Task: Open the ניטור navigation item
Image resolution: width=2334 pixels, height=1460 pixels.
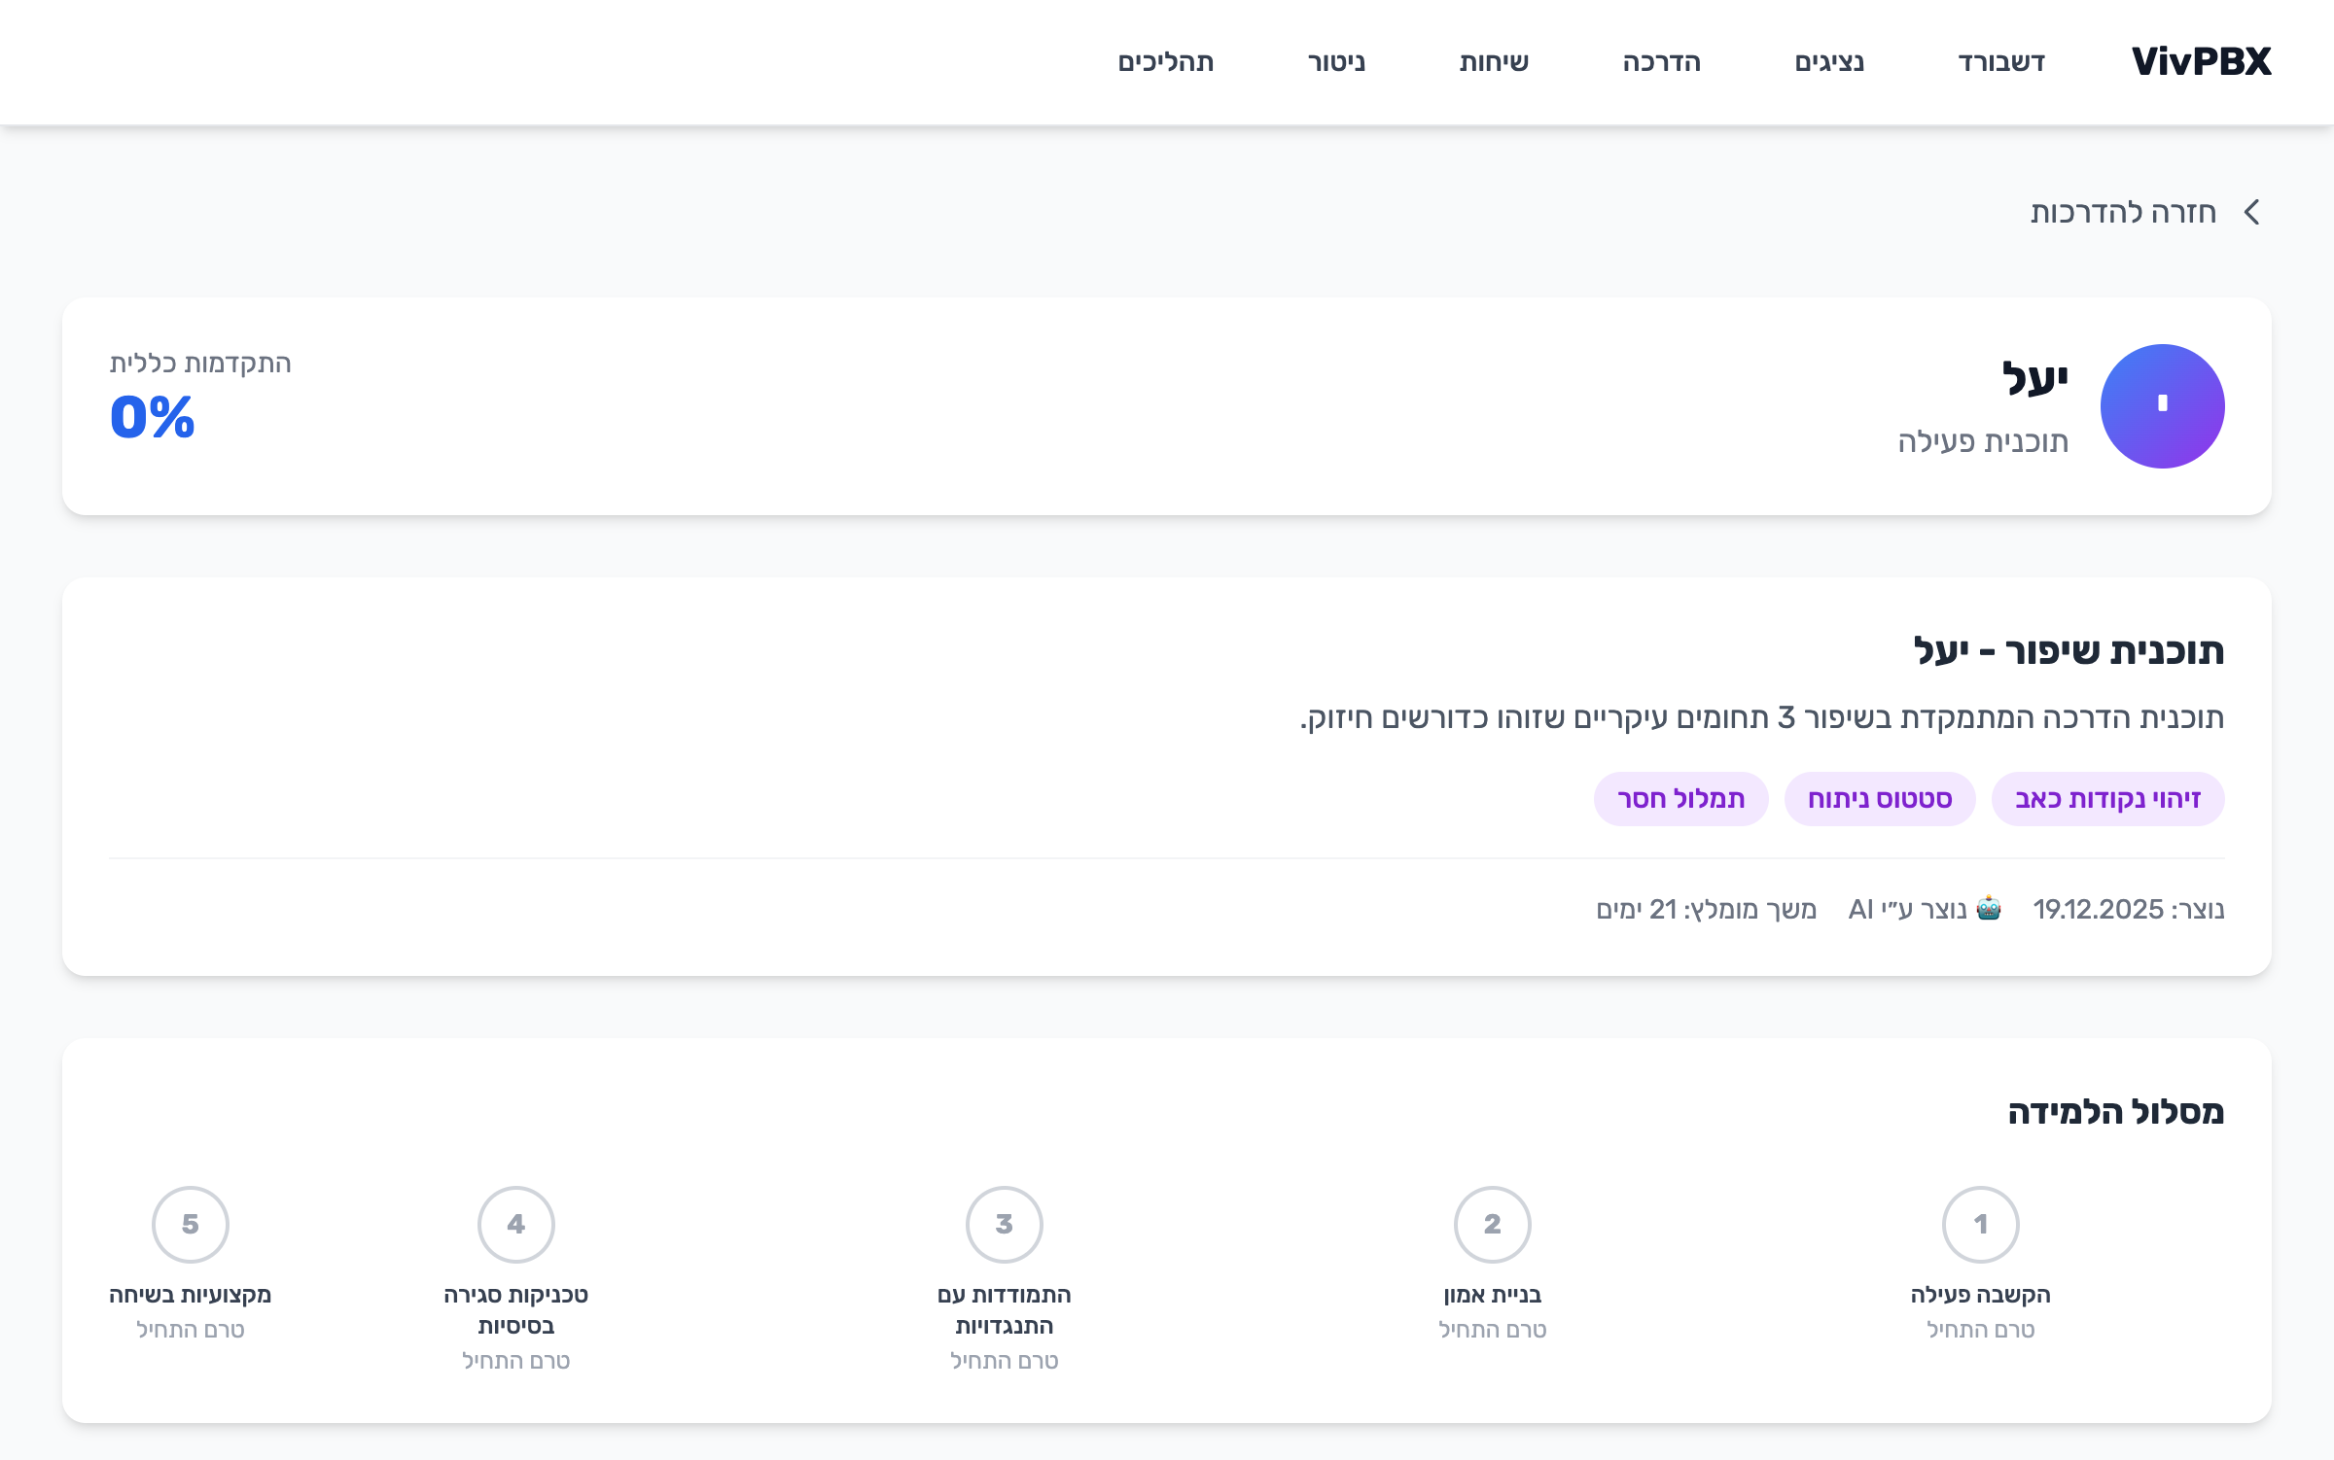Action: (x=1336, y=62)
